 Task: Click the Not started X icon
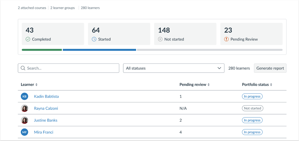160,39
